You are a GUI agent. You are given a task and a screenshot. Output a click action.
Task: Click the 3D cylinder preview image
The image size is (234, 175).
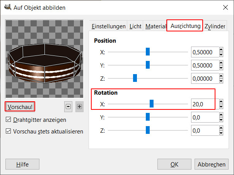[44, 59]
